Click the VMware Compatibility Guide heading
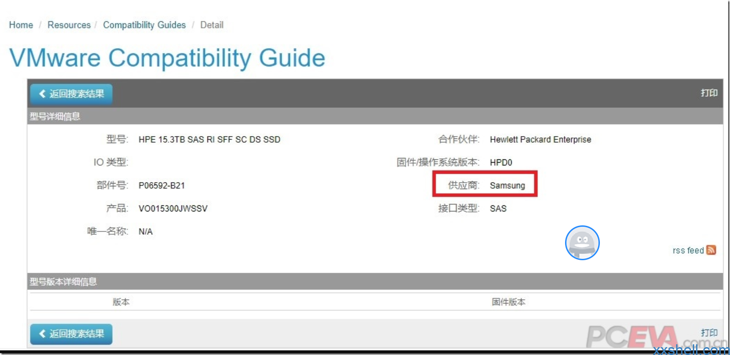 click(x=167, y=58)
